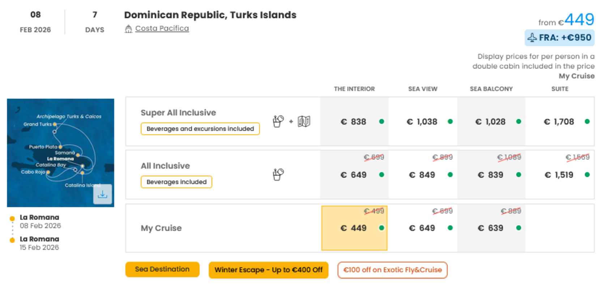
Task: Click the FRA: +€950 flight add-on badge
Action: [559, 38]
